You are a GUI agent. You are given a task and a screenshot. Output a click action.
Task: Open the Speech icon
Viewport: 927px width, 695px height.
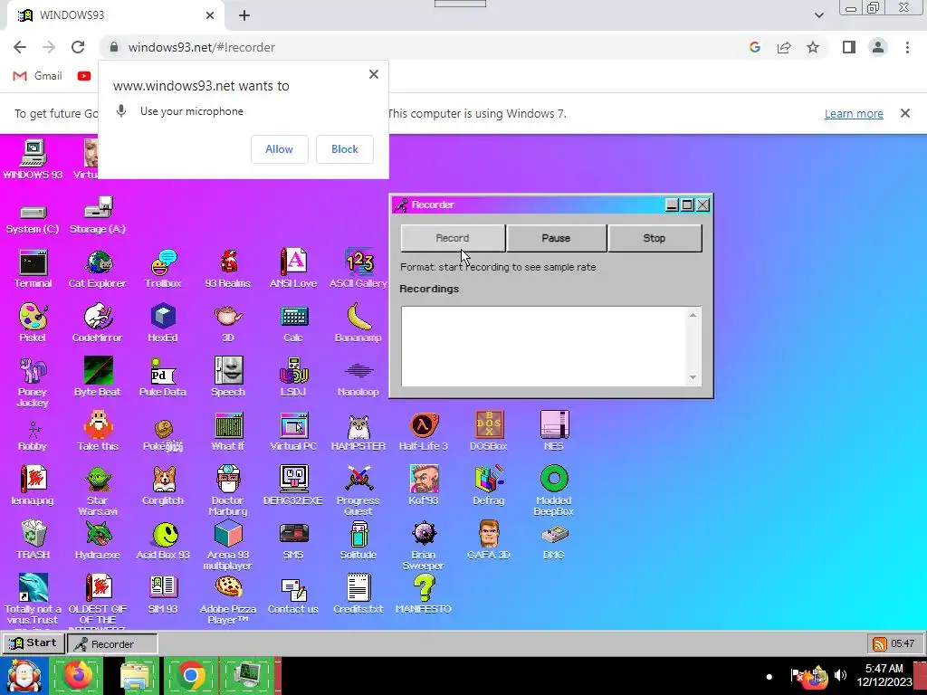point(227,376)
